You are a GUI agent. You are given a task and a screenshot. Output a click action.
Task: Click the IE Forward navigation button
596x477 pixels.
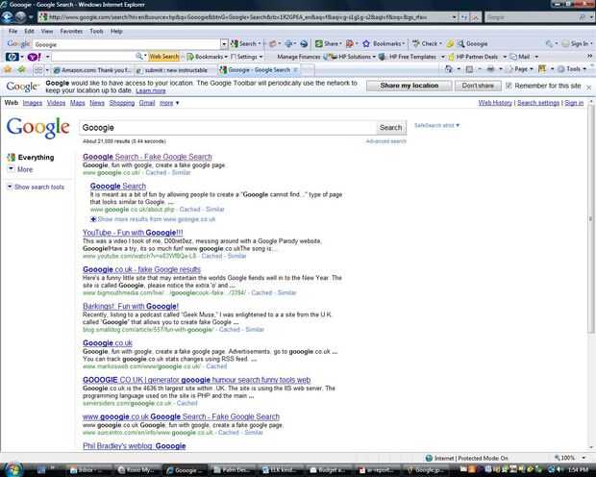[x=20, y=17]
